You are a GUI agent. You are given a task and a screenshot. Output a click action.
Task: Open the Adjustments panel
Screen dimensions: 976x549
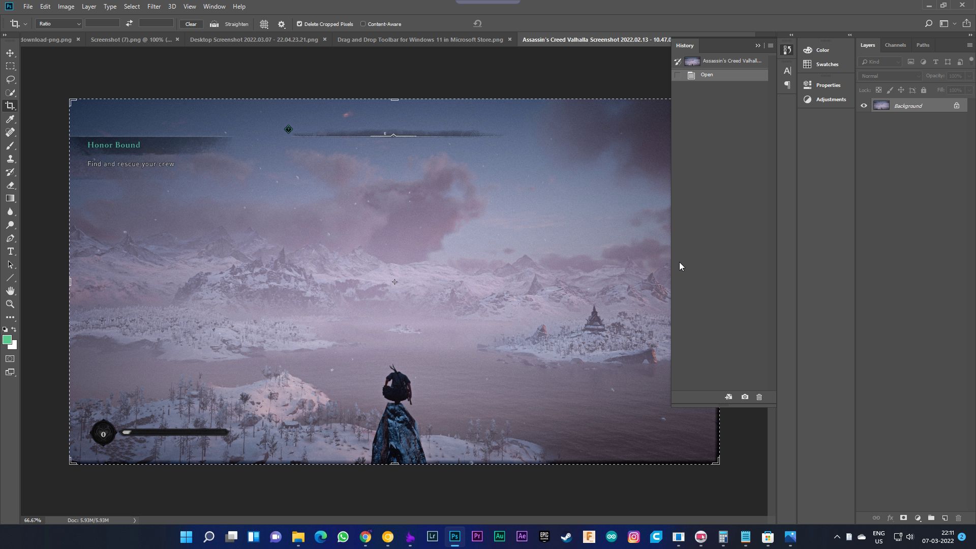point(831,99)
